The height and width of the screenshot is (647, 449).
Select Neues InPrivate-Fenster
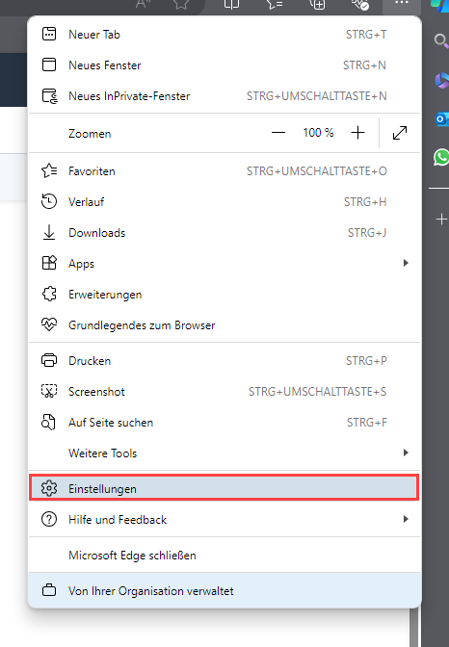[224, 96]
